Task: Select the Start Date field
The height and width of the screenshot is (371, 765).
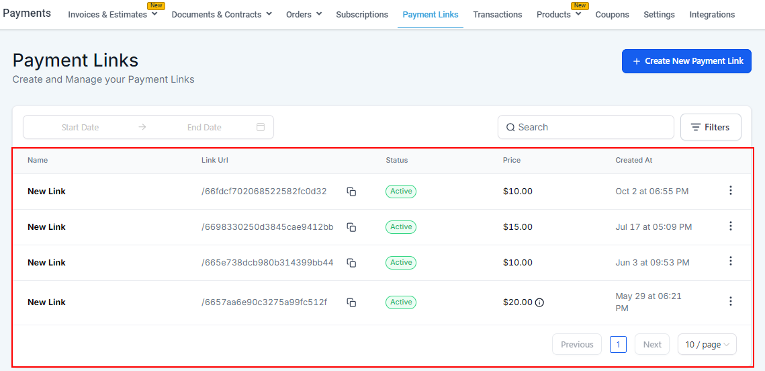Action: point(81,127)
